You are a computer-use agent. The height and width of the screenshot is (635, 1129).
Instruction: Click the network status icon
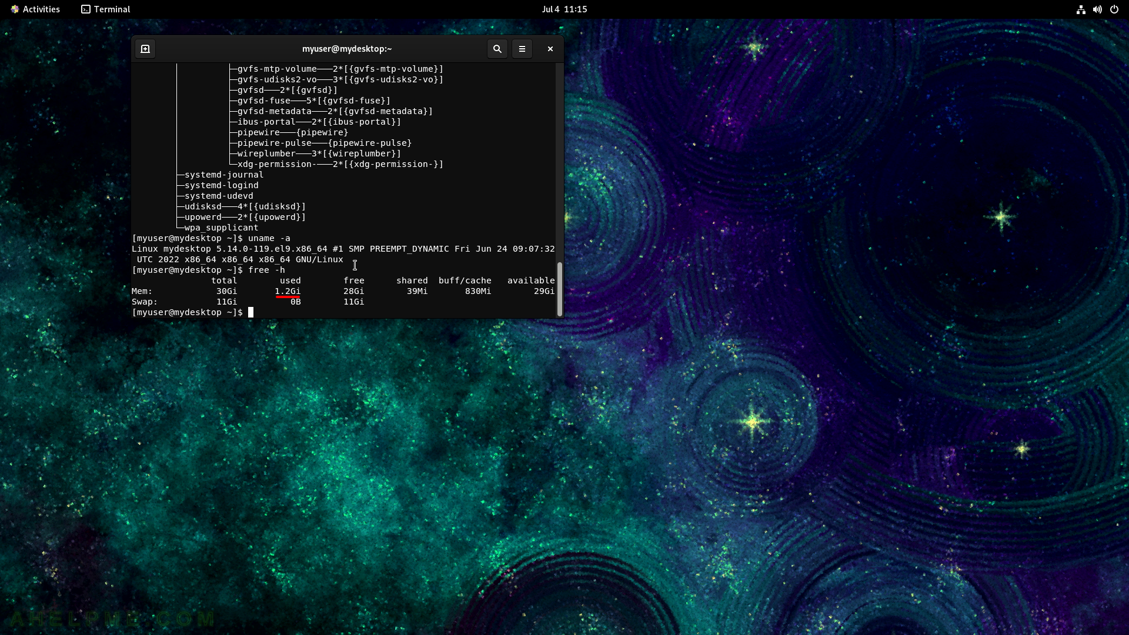pyautogui.click(x=1081, y=9)
